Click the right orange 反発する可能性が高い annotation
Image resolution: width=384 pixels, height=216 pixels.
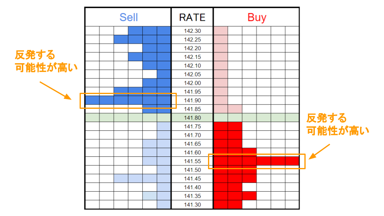pyautogui.click(x=337, y=124)
